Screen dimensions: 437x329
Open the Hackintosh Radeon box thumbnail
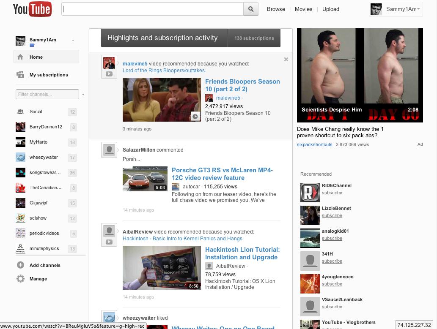click(x=162, y=268)
